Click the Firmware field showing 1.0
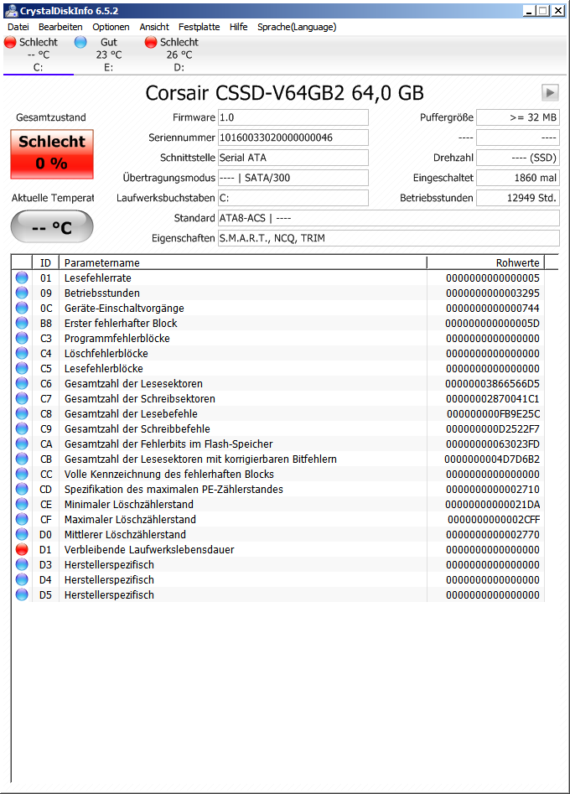 (293, 117)
